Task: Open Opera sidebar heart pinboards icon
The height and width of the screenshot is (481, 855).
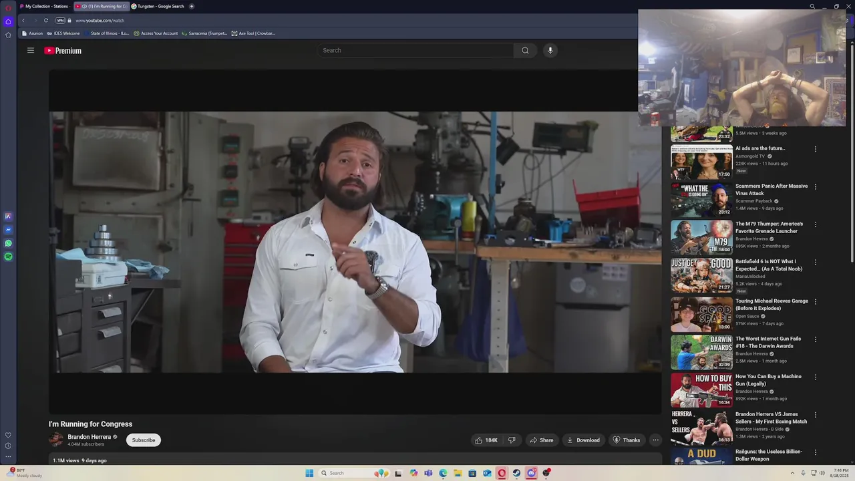Action: (x=8, y=435)
